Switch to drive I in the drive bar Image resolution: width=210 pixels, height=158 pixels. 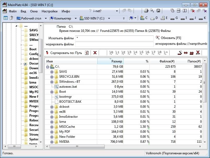pyautogui.click(x=183, y=18)
